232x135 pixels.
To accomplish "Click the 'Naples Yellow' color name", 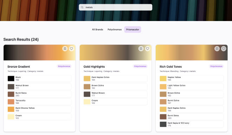I will [174, 77].
